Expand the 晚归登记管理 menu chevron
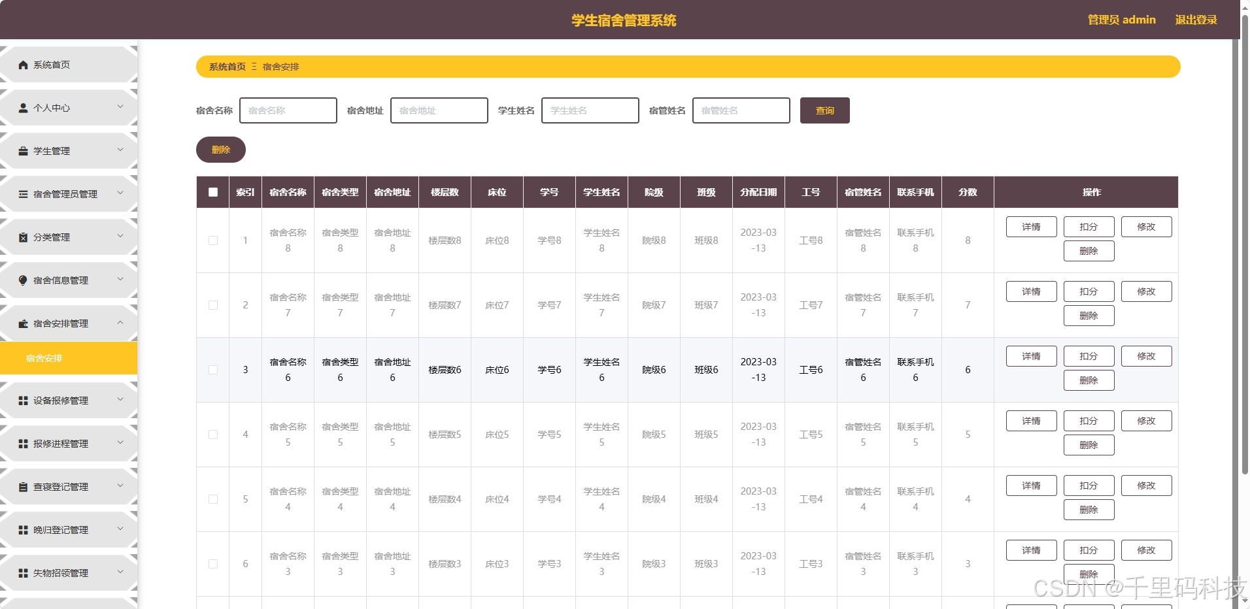The image size is (1250, 609). pos(120,529)
